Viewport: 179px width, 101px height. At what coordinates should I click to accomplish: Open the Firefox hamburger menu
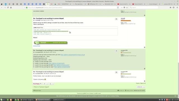click(x=177, y=8)
